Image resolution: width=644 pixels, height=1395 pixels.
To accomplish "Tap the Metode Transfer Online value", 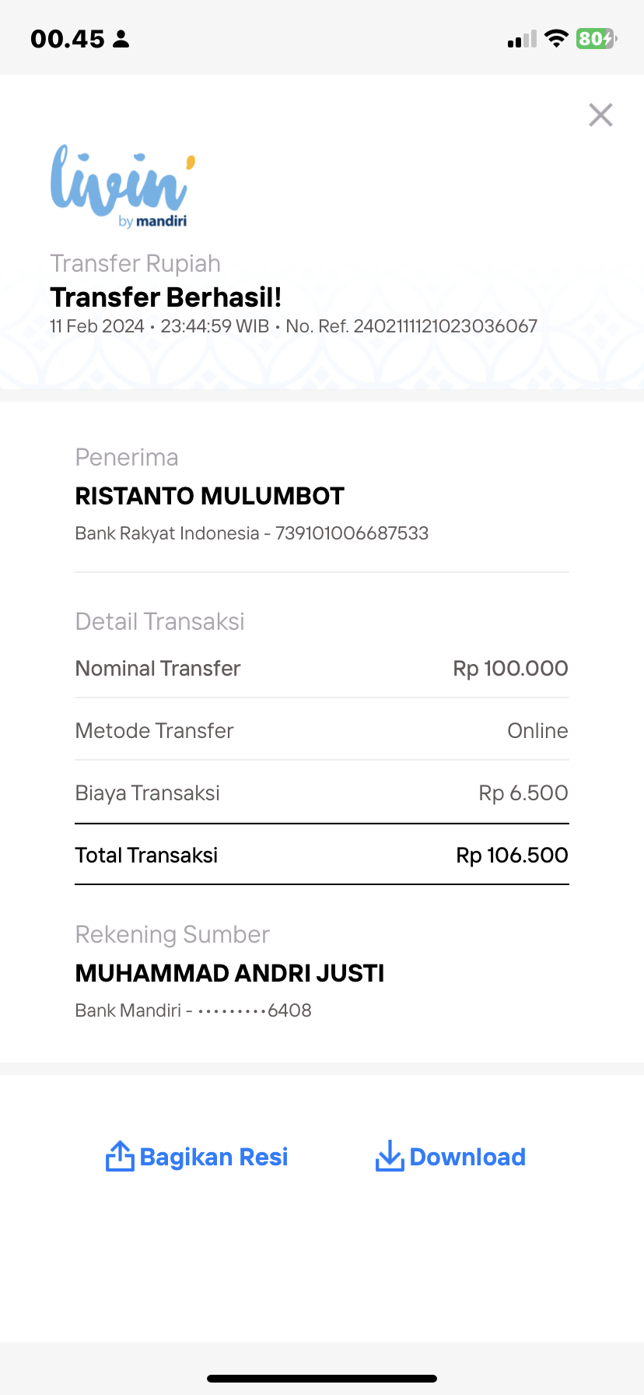I will (x=537, y=730).
